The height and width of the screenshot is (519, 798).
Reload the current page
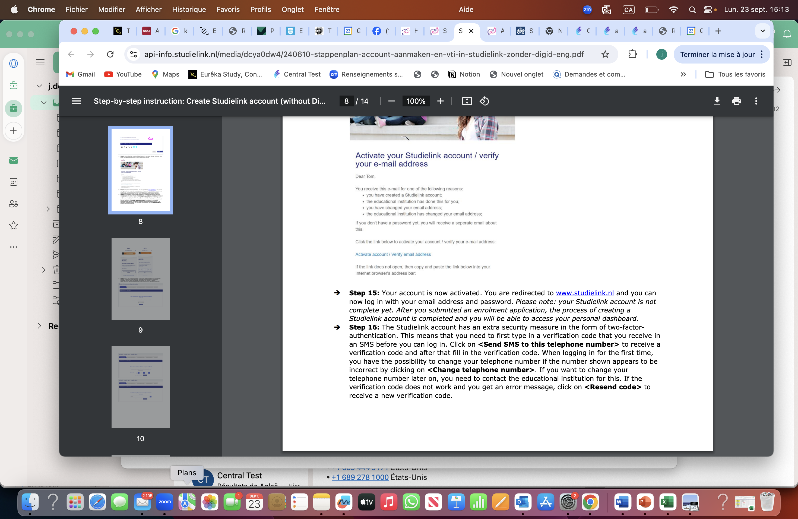[x=110, y=54]
